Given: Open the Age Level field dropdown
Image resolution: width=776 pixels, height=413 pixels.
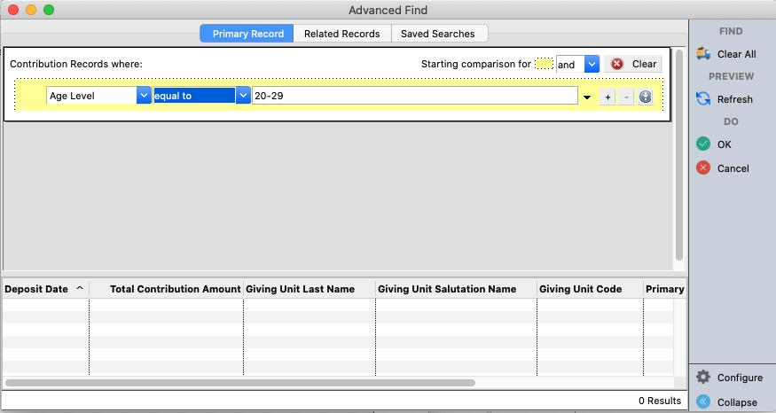Looking at the screenshot, I should (143, 96).
